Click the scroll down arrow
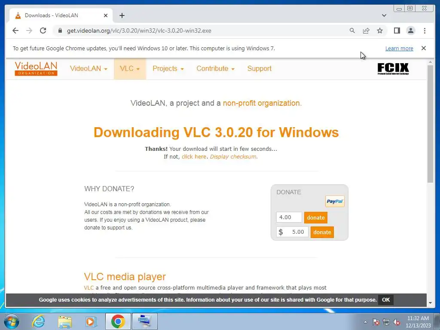The height and width of the screenshot is (330, 440). click(431, 303)
